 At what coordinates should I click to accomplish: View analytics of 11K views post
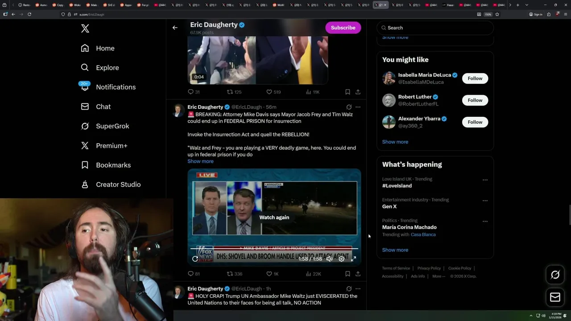pos(313,92)
